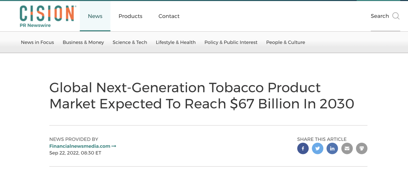Viewport: 408px width, 172px height.
Task: Go to the Contact page
Action: coord(169,16)
